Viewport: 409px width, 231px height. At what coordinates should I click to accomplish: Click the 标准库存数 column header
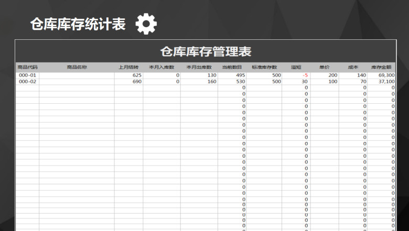pos(264,67)
